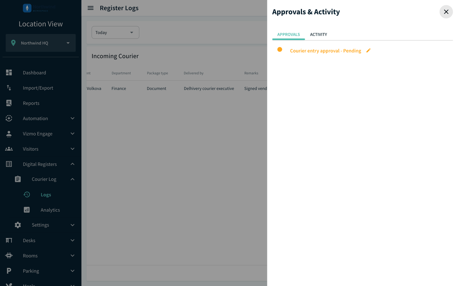The image size is (458, 286).
Task: Edit the courier entry approval with pencil icon
Action: tap(368, 50)
